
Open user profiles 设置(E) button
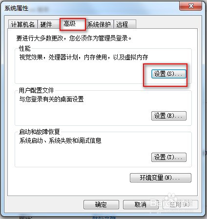(169, 116)
